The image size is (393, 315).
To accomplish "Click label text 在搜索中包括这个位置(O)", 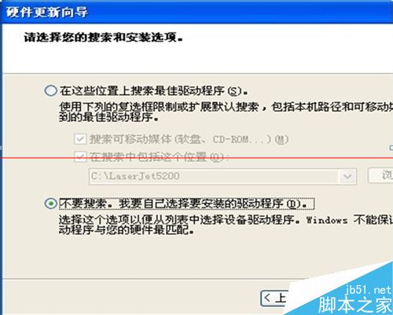I will (159, 157).
